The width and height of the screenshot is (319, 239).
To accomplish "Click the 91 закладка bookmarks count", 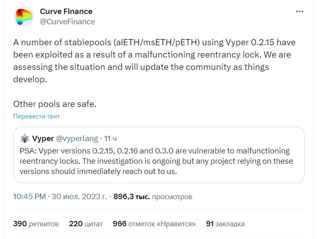I will point(225,224).
